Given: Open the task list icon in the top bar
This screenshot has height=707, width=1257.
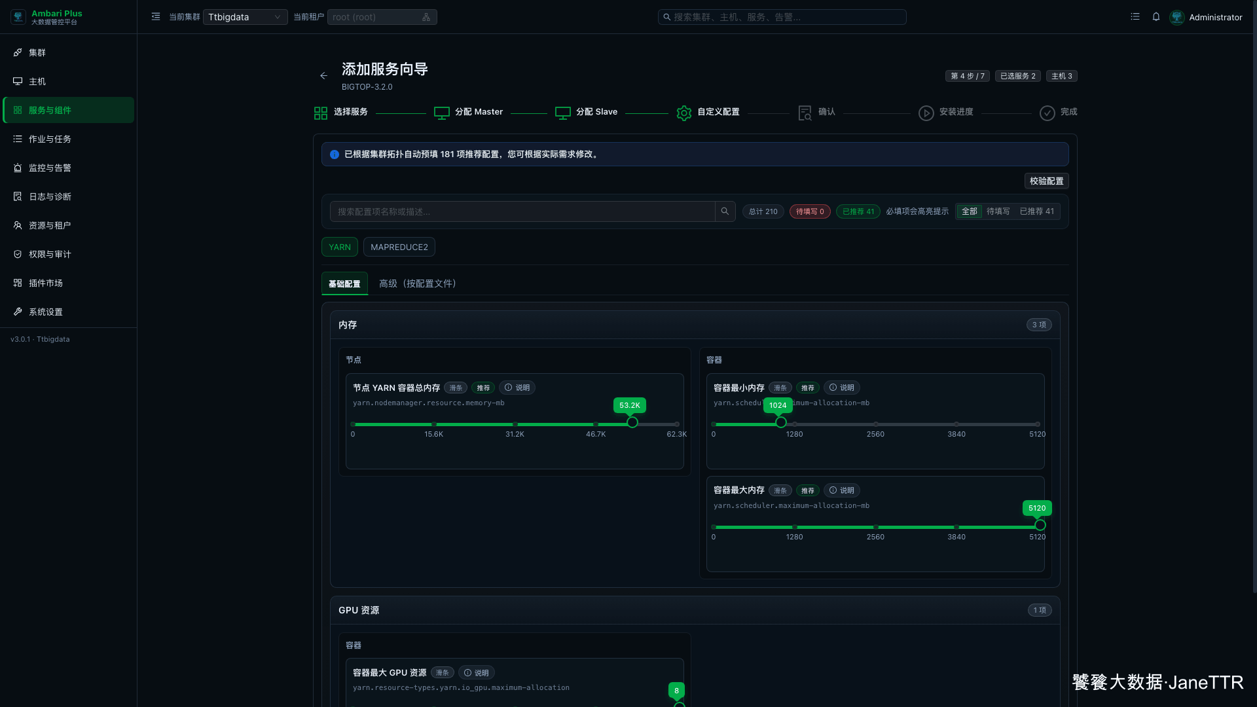Looking at the screenshot, I should 1135,17.
